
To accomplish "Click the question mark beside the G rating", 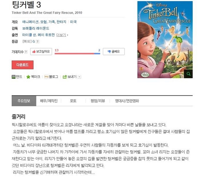I will [x=37, y=42].
